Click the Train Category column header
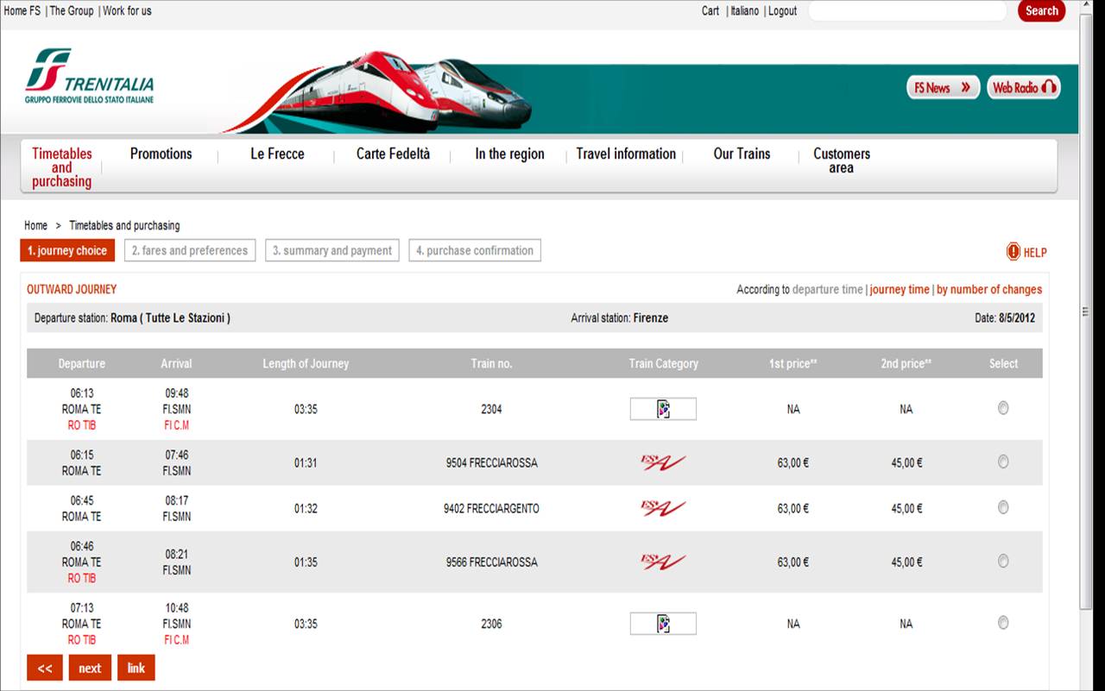 pyautogui.click(x=663, y=364)
